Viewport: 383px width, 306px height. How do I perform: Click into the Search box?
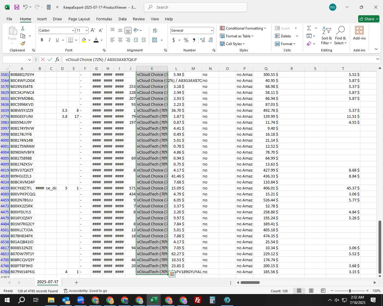click(x=195, y=7)
